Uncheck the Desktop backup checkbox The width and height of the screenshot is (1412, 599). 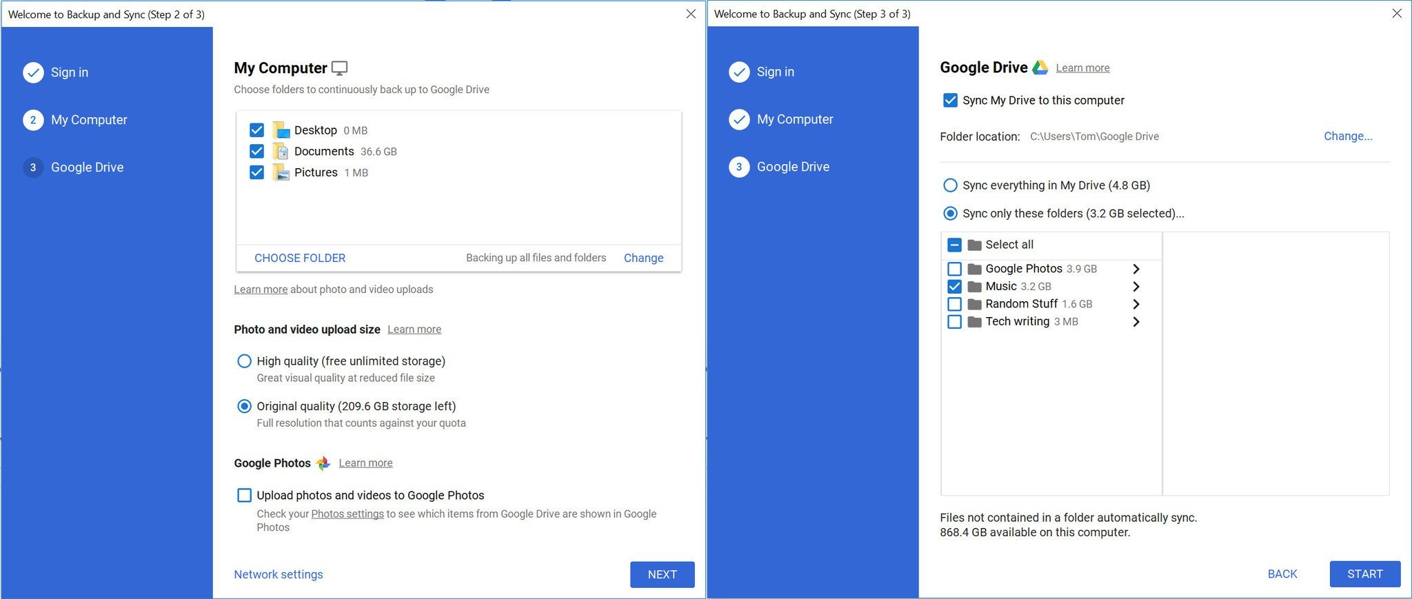(x=256, y=130)
